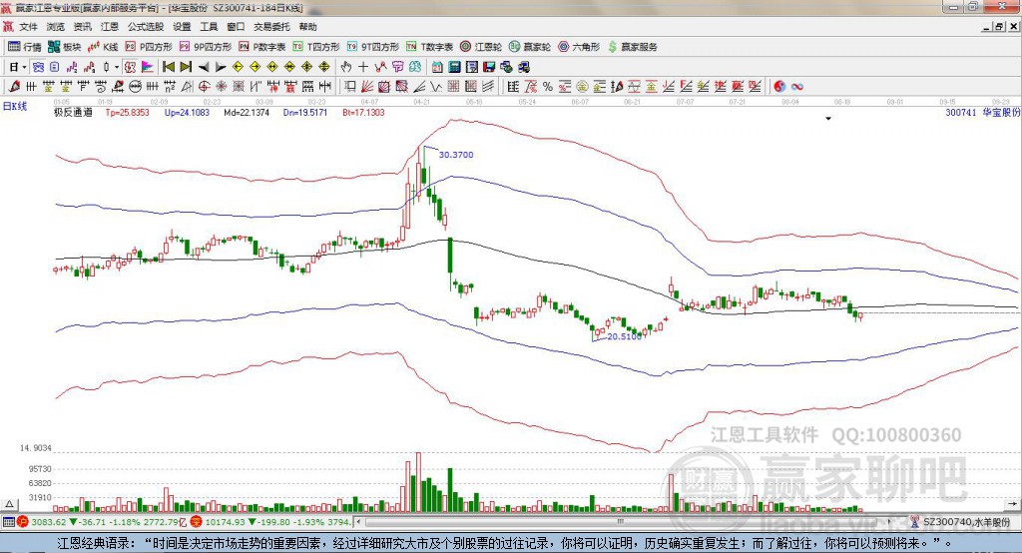Click the 日K线 label
The width and height of the screenshot is (1022, 553).
click(x=15, y=106)
